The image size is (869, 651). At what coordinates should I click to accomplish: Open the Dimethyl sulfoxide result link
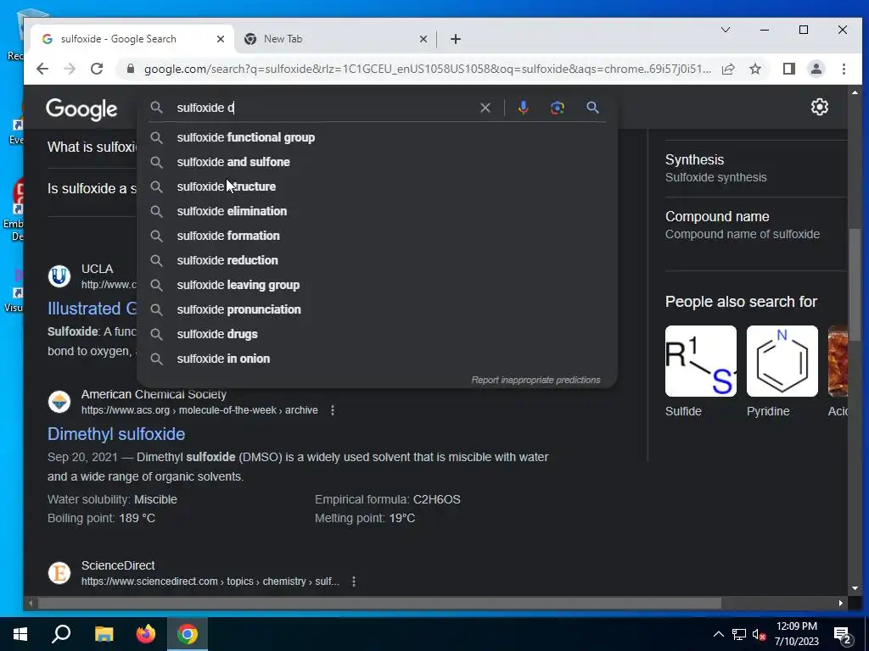(116, 434)
